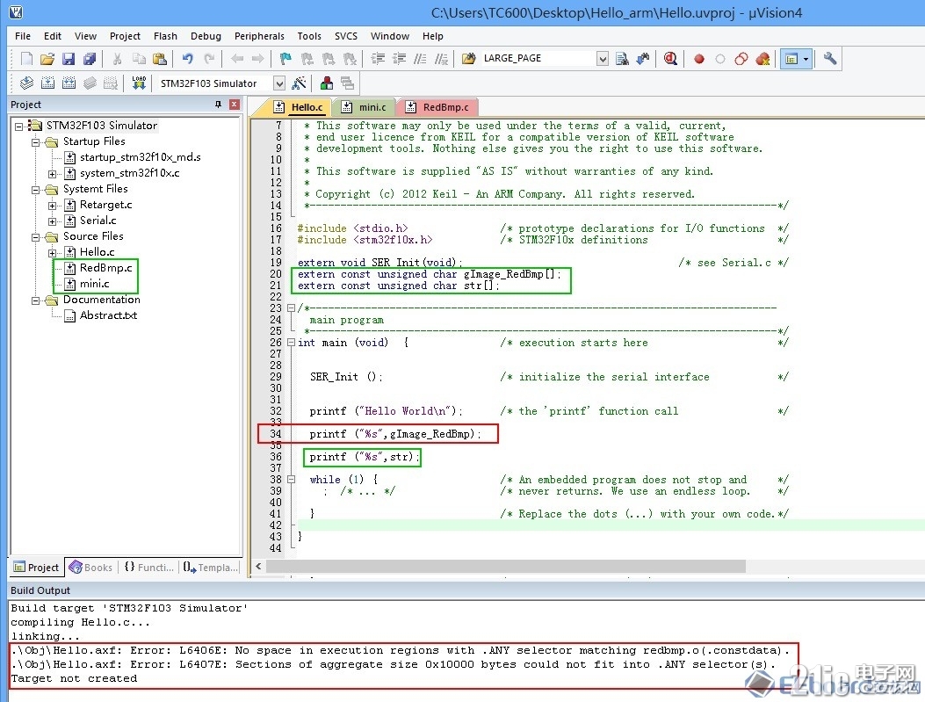The image size is (925, 702).
Task: Click the incremental find binoculars icon
Action: (x=643, y=58)
